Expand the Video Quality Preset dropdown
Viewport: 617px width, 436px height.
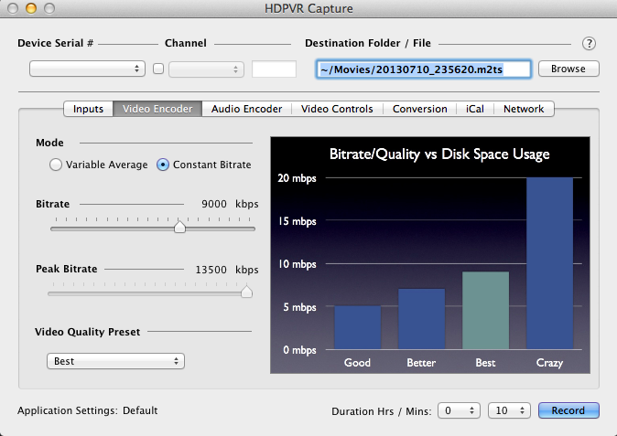[115, 361]
